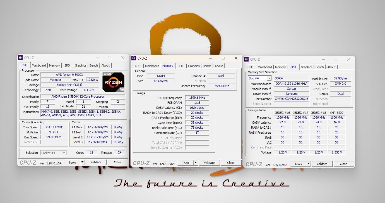Open About tab in left CPU window

point(105,65)
